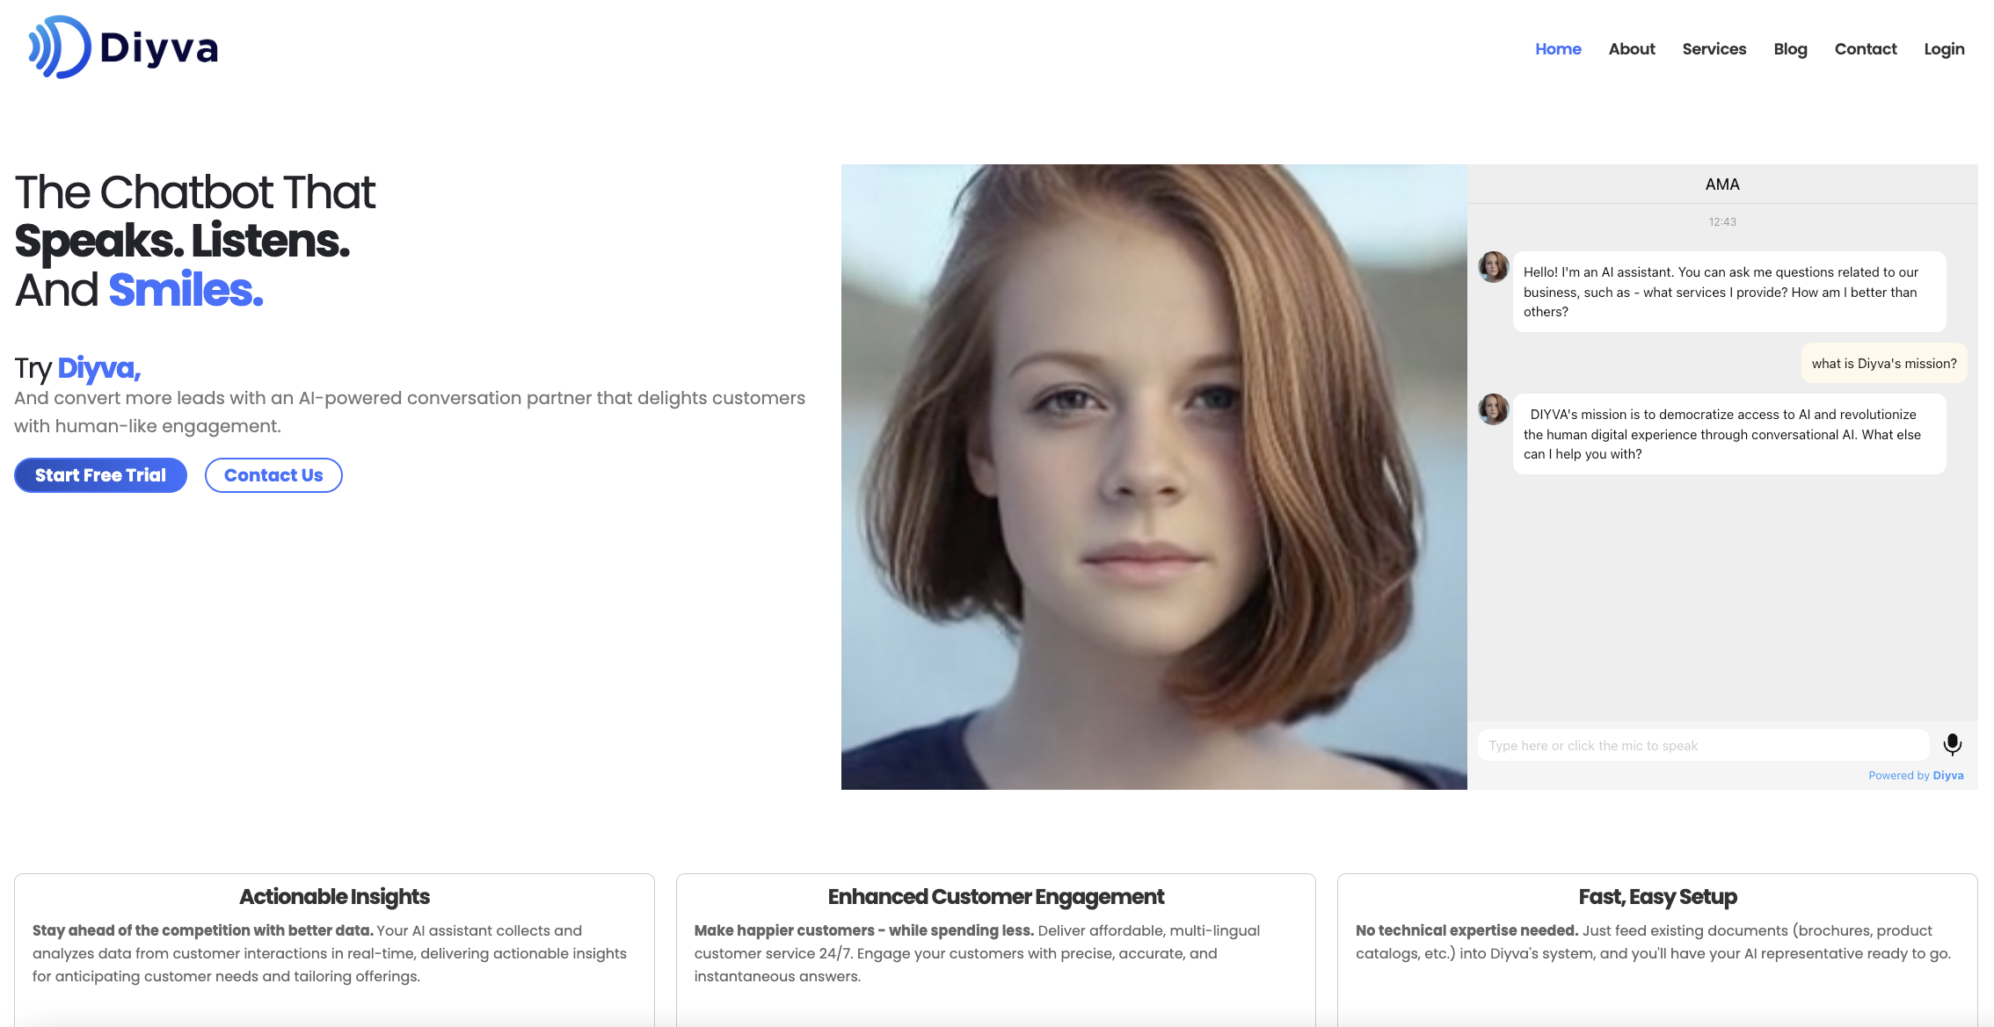Select the first assistant avatar in chat
The height and width of the screenshot is (1027, 1994).
tap(1493, 267)
